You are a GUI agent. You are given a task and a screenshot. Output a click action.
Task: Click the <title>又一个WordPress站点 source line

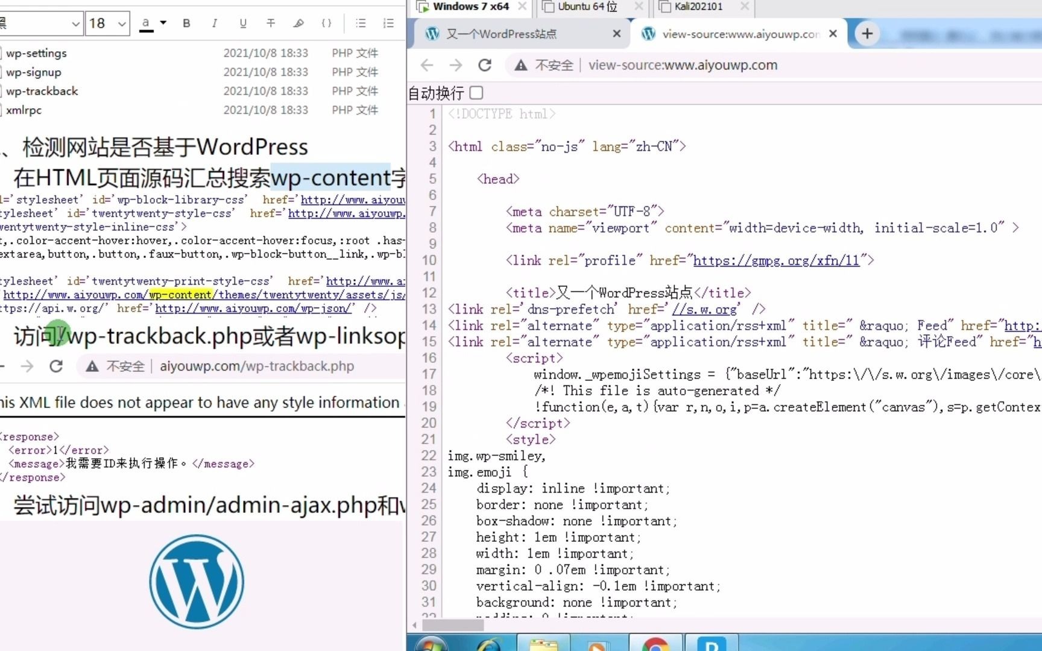[x=628, y=293]
